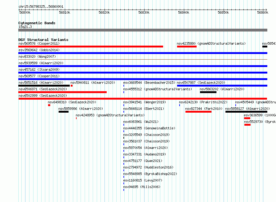Click the small red marker under nsv6498310

49,105
